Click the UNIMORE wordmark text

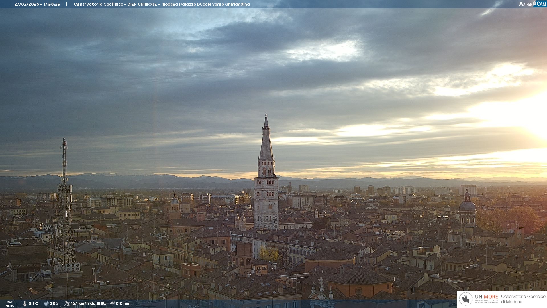486,297
